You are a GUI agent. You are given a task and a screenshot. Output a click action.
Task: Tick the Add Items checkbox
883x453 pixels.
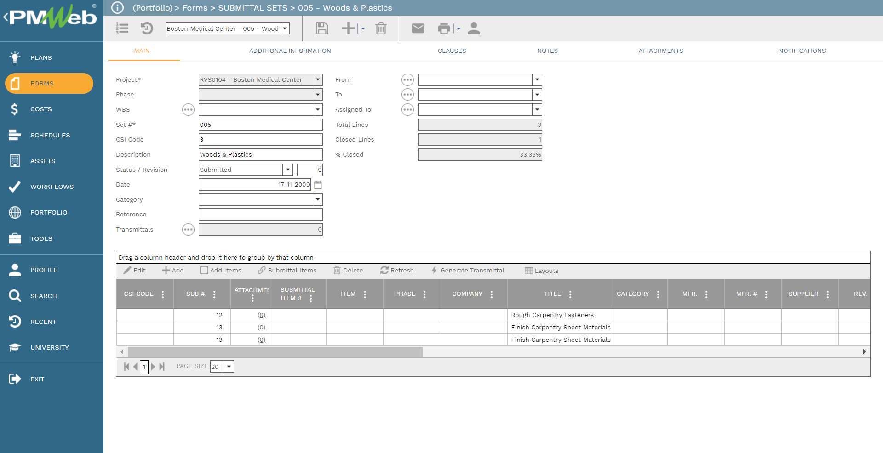click(204, 270)
